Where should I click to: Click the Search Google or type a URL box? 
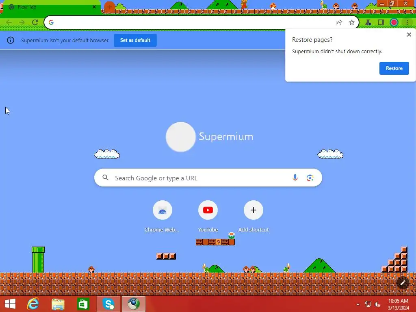point(208,178)
